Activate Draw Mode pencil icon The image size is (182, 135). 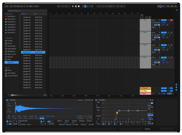[x=158, y=6]
